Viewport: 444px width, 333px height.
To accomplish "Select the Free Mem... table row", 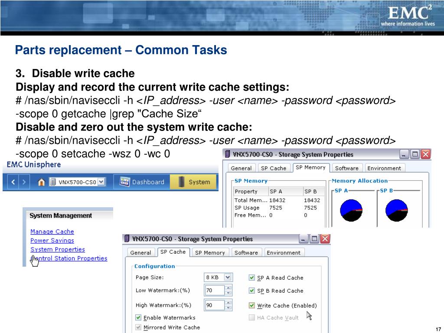I will coord(279,215).
